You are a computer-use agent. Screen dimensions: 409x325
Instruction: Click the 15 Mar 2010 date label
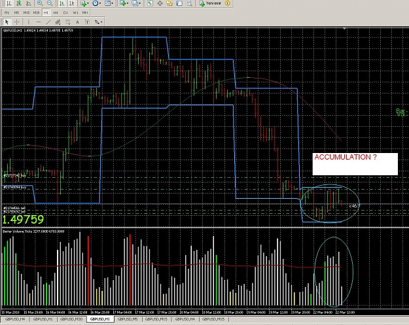[10, 312]
